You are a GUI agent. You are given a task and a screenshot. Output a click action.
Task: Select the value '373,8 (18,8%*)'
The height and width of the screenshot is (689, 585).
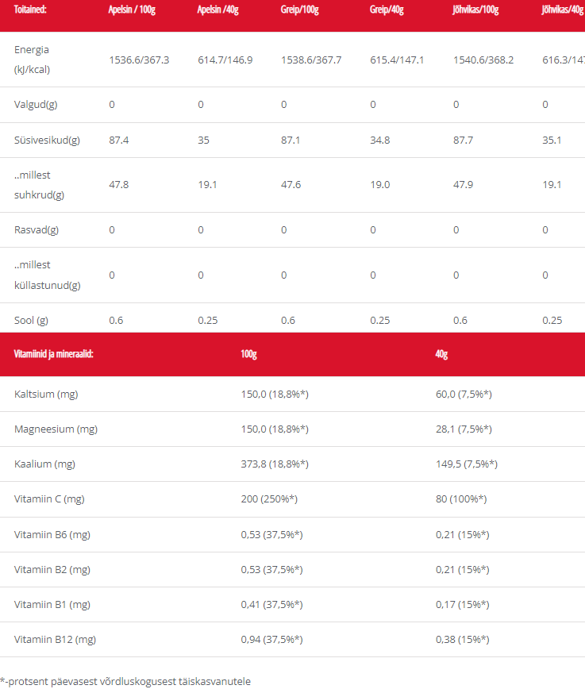[x=275, y=464]
